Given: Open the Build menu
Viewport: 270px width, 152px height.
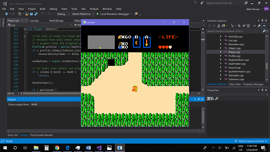Looking at the screenshot, I should click(x=43, y=9).
